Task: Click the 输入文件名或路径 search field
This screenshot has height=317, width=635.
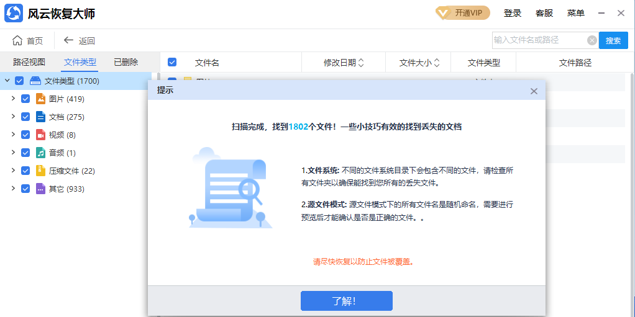Action: pos(537,40)
